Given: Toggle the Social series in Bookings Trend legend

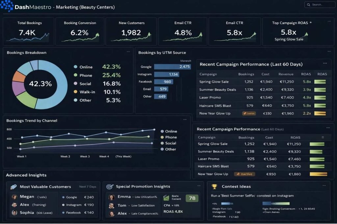Looking at the screenshot, I should [162, 143].
